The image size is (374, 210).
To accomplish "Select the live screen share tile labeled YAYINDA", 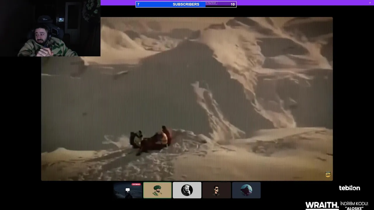I will point(128,190).
